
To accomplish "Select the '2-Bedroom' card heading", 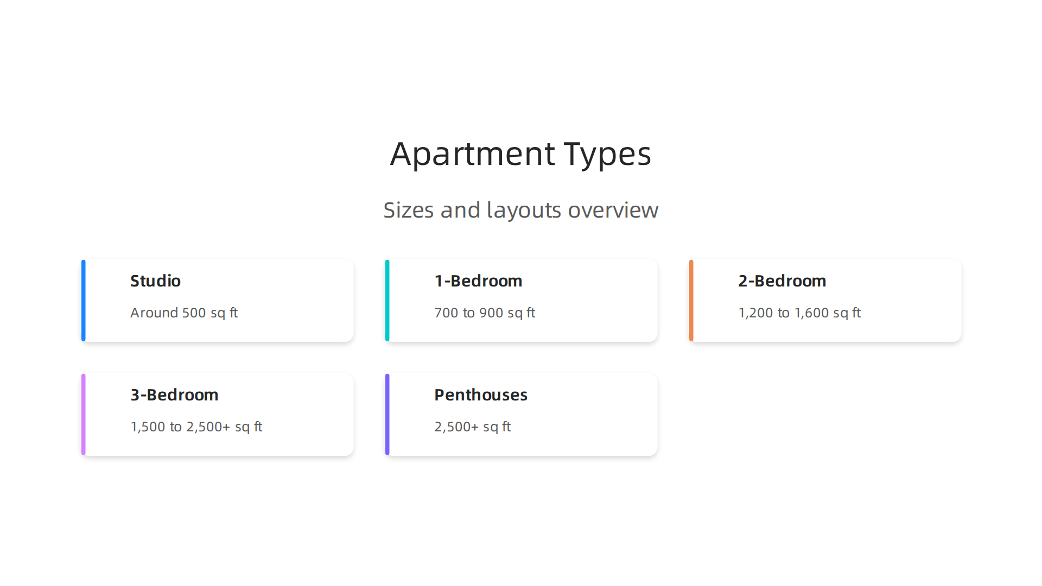I will (x=782, y=281).
